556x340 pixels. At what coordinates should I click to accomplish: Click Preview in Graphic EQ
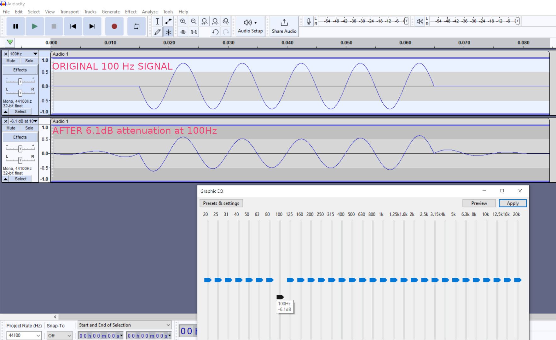(x=479, y=203)
